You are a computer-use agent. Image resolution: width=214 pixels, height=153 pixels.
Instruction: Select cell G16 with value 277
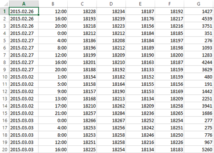pyautogui.click(x=199, y=121)
